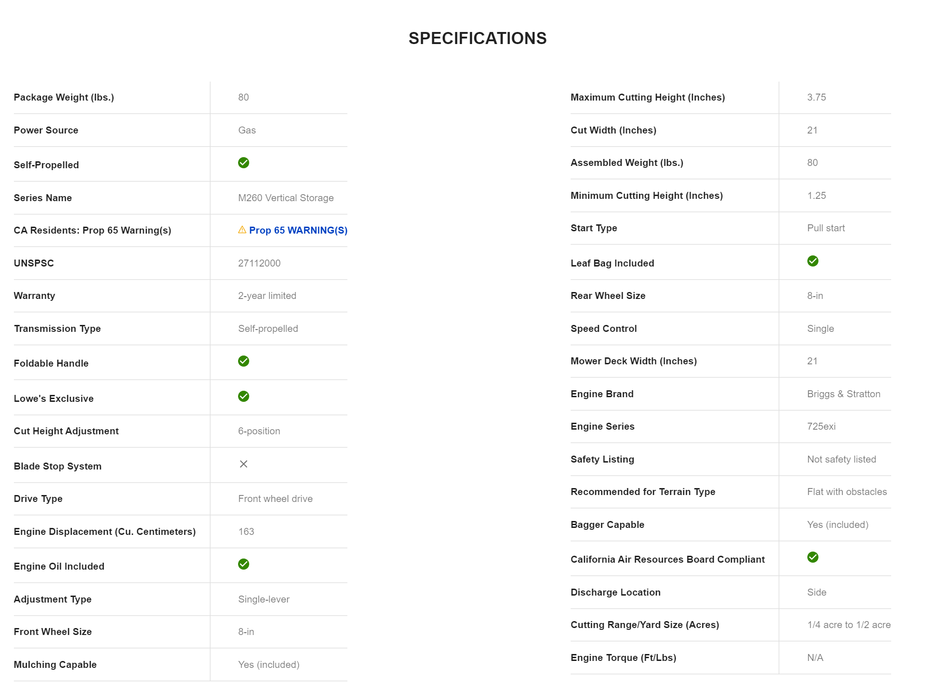The height and width of the screenshot is (692, 931).
Task: Click the Engine Brand value Briggs & Stratton
Action: point(843,394)
